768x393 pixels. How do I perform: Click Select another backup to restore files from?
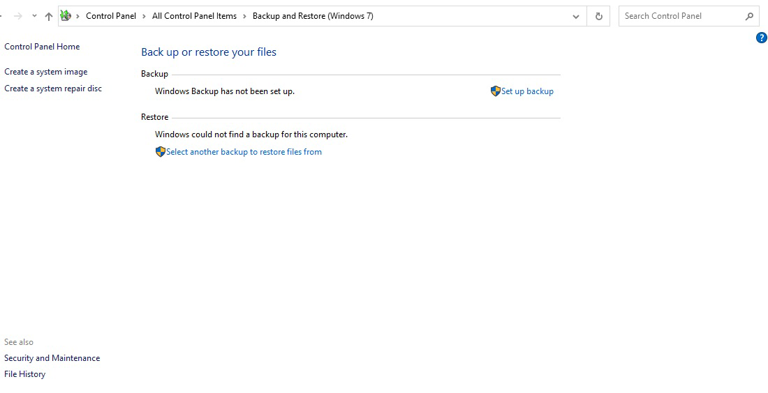(x=244, y=151)
